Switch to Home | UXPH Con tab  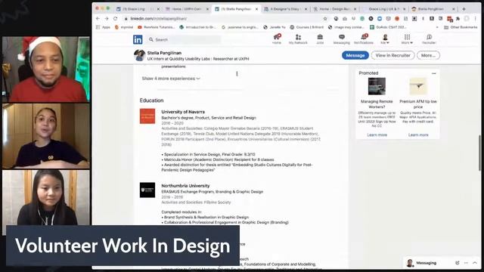pyautogui.click(x=187, y=9)
